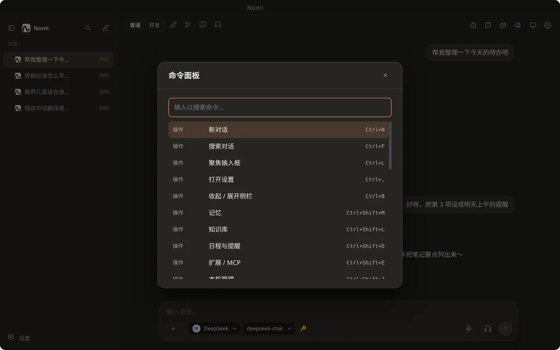Click the command list scrollbar

390,146
